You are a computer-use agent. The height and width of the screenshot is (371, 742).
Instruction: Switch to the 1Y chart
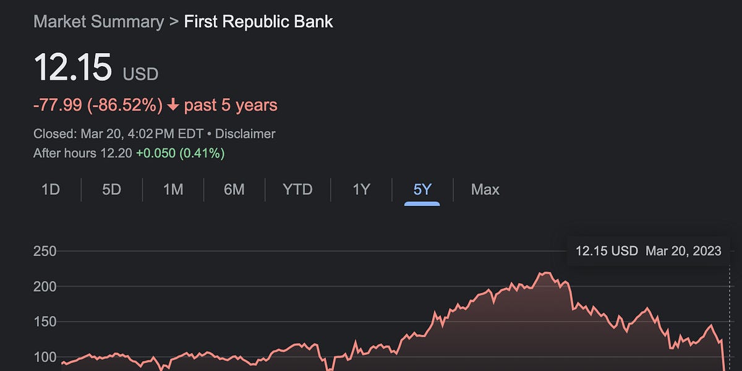(x=360, y=190)
